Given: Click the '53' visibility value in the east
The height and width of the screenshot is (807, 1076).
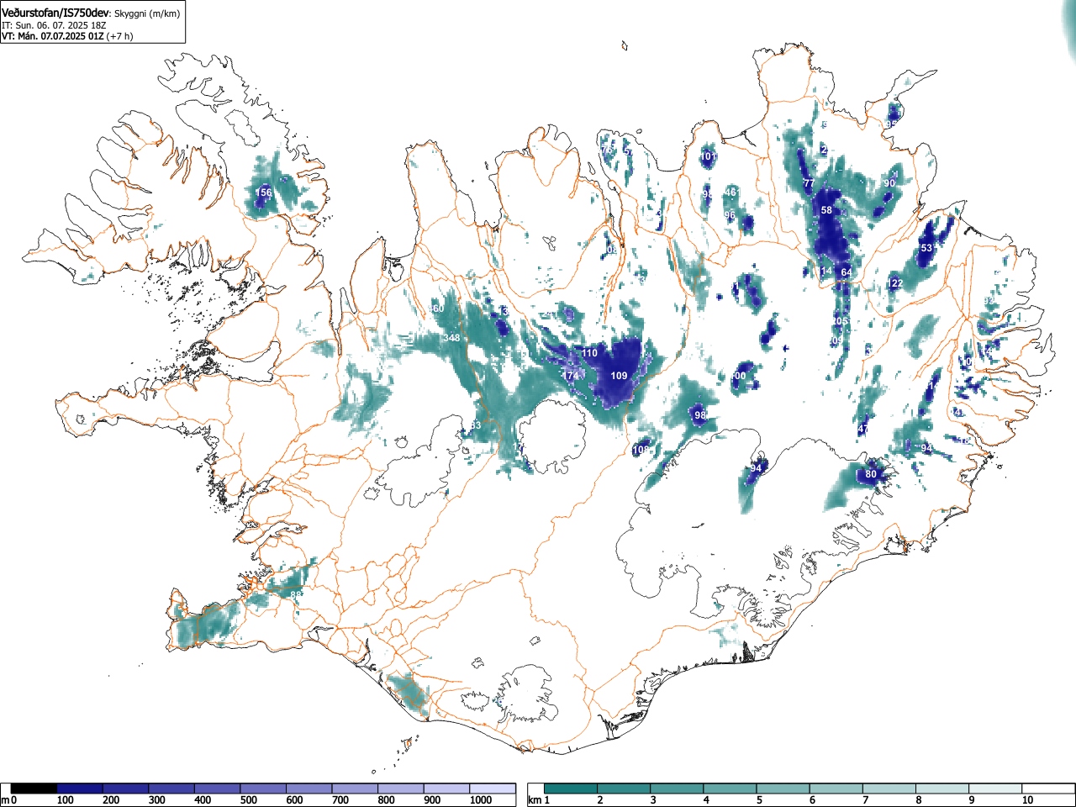Looking at the screenshot, I should coord(926,248).
